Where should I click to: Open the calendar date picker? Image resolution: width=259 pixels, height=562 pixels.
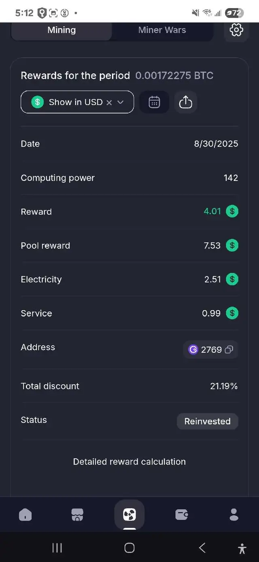pos(154,102)
